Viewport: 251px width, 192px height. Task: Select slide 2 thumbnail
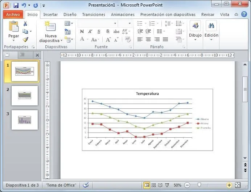pyautogui.click(x=25, y=96)
